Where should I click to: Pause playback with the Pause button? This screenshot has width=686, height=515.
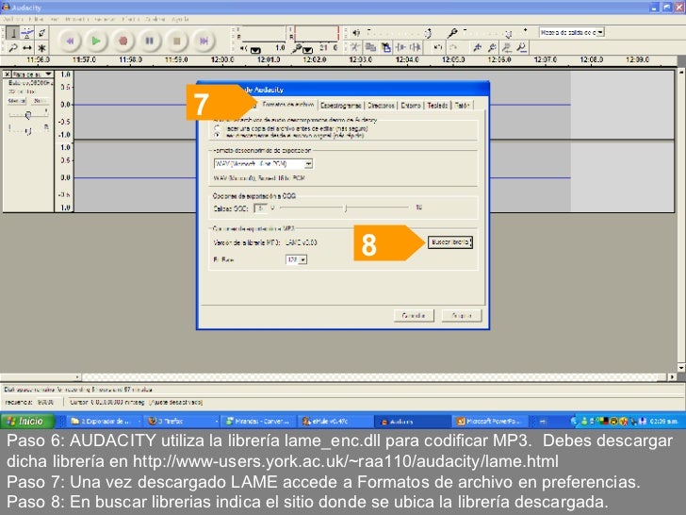[150, 42]
